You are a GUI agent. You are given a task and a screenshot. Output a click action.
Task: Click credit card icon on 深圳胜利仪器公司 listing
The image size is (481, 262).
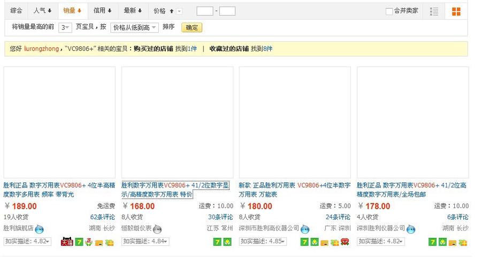tap(453, 243)
